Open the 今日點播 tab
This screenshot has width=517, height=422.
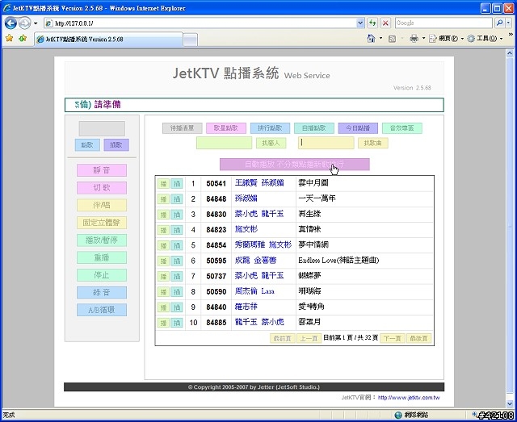coord(358,128)
